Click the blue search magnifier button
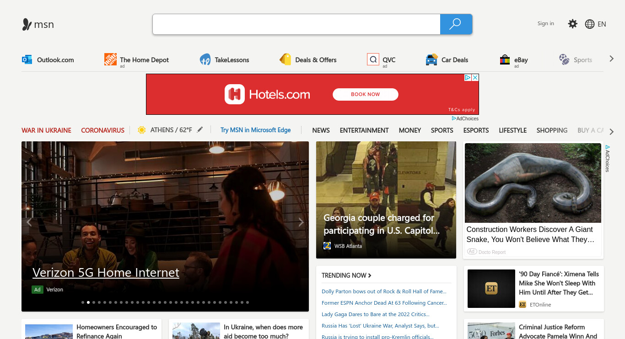625x339 pixels. pos(456,24)
